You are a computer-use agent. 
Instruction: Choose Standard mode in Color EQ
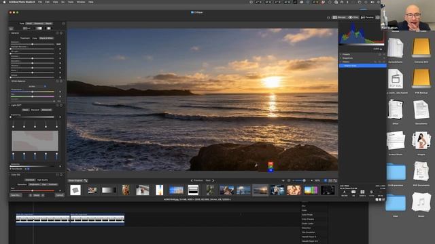(x=30, y=180)
